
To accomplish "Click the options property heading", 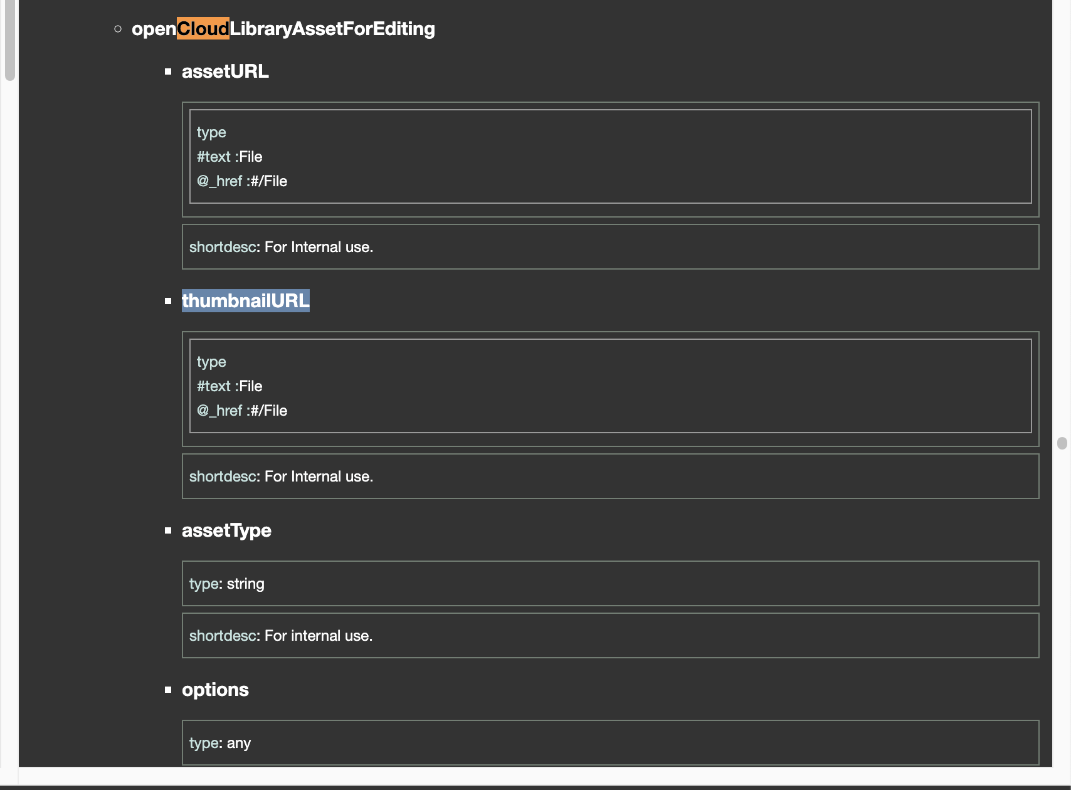I will coord(215,690).
